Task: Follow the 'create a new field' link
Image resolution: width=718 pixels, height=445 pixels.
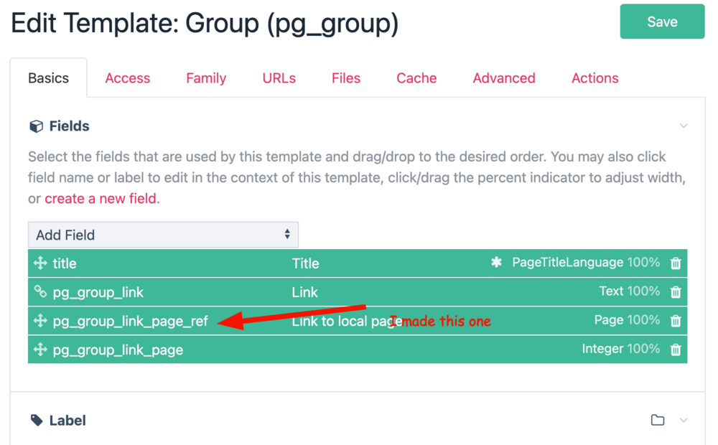Action: point(100,199)
